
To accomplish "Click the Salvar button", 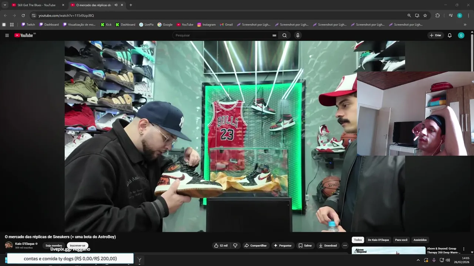I will point(305,246).
